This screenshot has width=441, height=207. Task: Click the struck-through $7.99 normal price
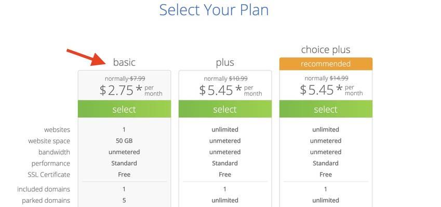click(137, 79)
